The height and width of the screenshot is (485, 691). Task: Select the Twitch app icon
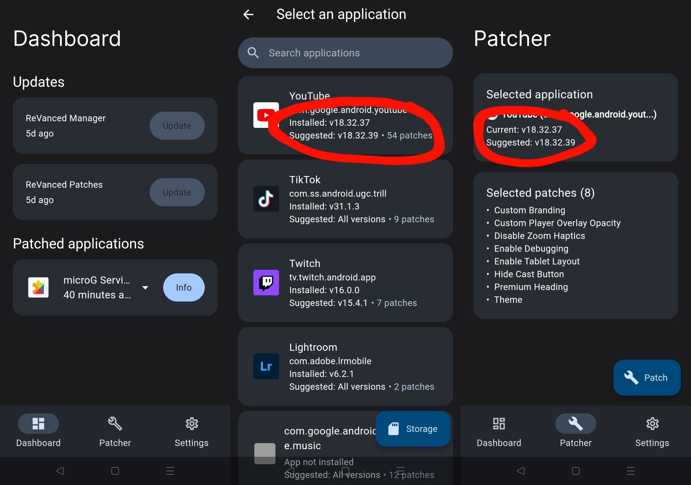[266, 282]
